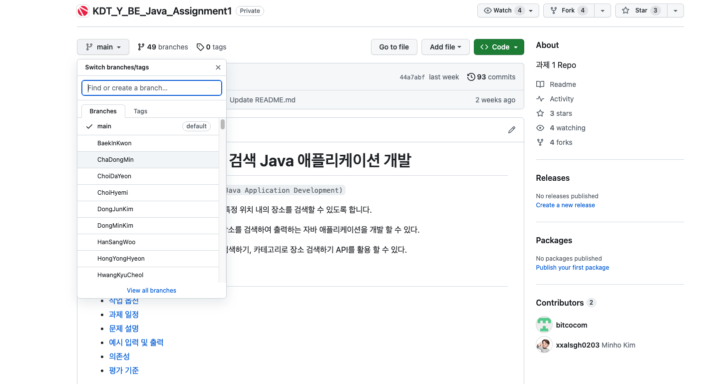
Task: Switch to the BaekInKwon branch
Action: [x=148, y=143]
